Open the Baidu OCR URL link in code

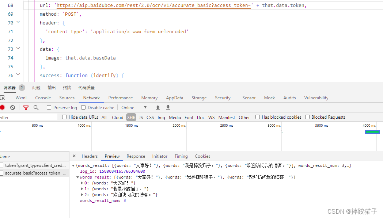153,5
